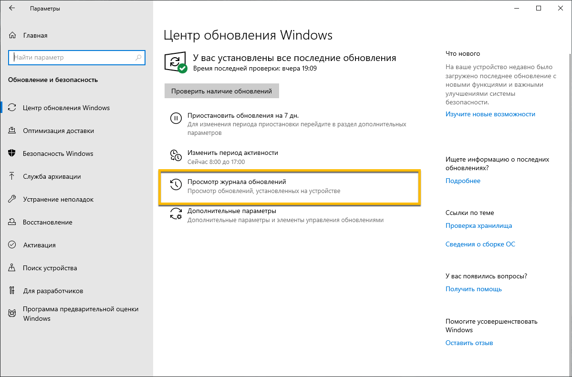Screen dimensions: 572x377
Task: Open View update history option
Action: click(x=237, y=182)
